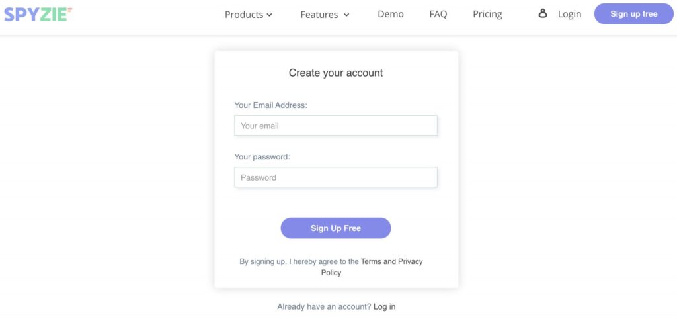677x319 pixels.
Task: Focus the Your email input field
Action: click(x=336, y=125)
